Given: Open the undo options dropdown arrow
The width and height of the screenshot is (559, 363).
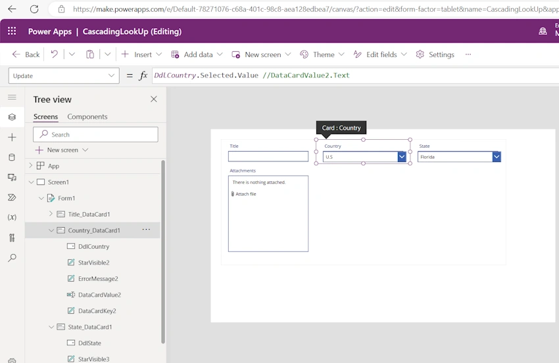Looking at the screenshot, I should click(72, 54).
